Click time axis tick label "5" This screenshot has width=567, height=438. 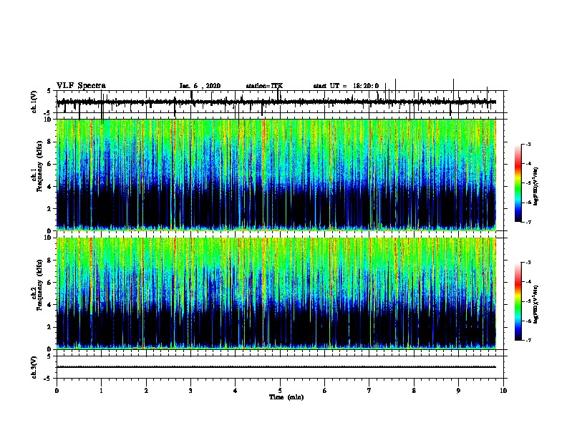280,391
